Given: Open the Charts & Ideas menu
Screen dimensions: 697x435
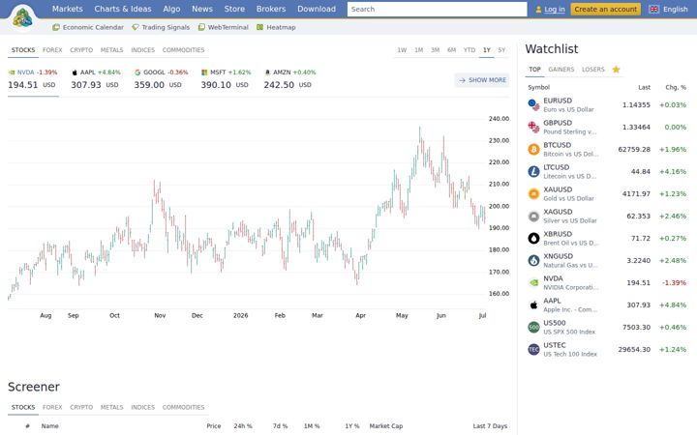Looking at the screenshot, I should coord(123,9).
